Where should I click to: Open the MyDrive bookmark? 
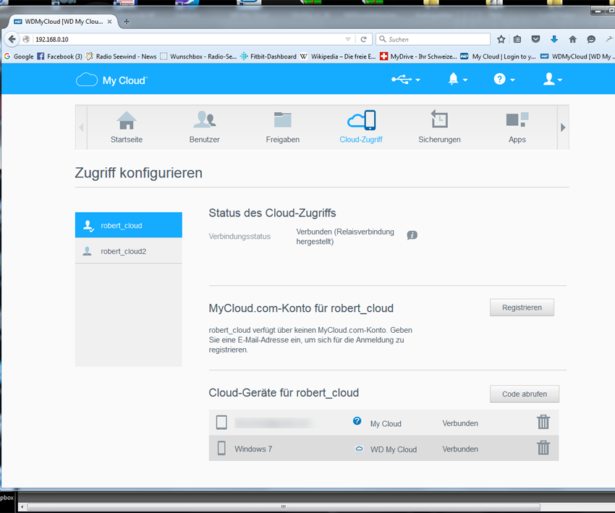click(x=418, y=56)
